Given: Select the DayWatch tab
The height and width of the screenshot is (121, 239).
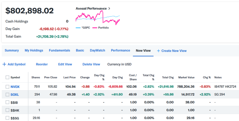Looking at the screenshot, I should [x=97, y=50].
